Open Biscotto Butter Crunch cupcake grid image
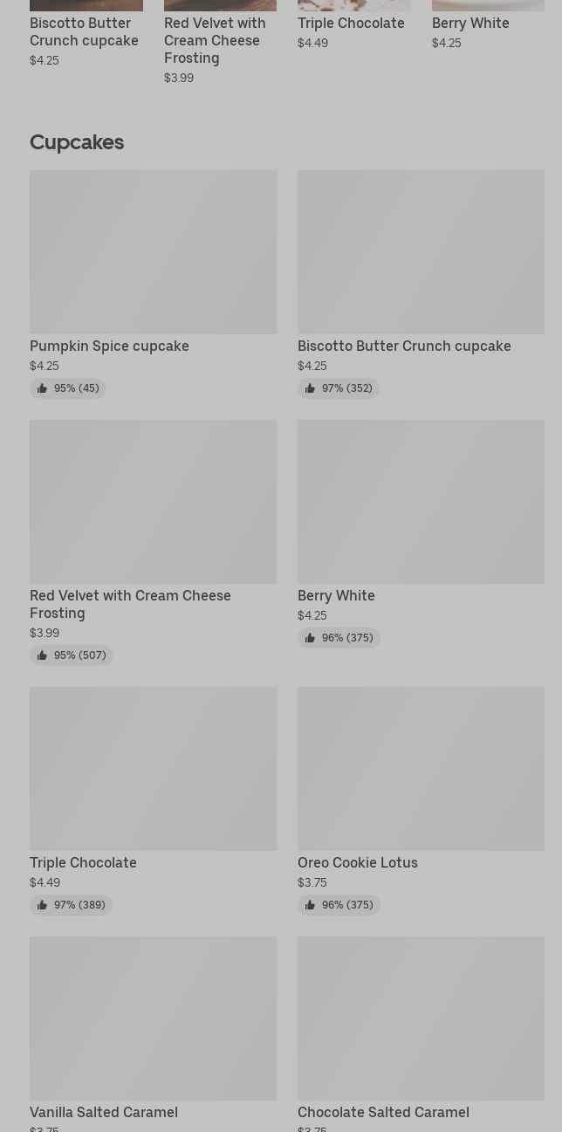The width and height of the screenshot is (562, 1132). [421, 251]
